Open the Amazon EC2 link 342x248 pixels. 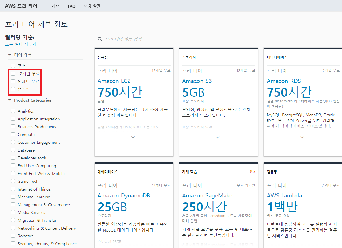114,81
